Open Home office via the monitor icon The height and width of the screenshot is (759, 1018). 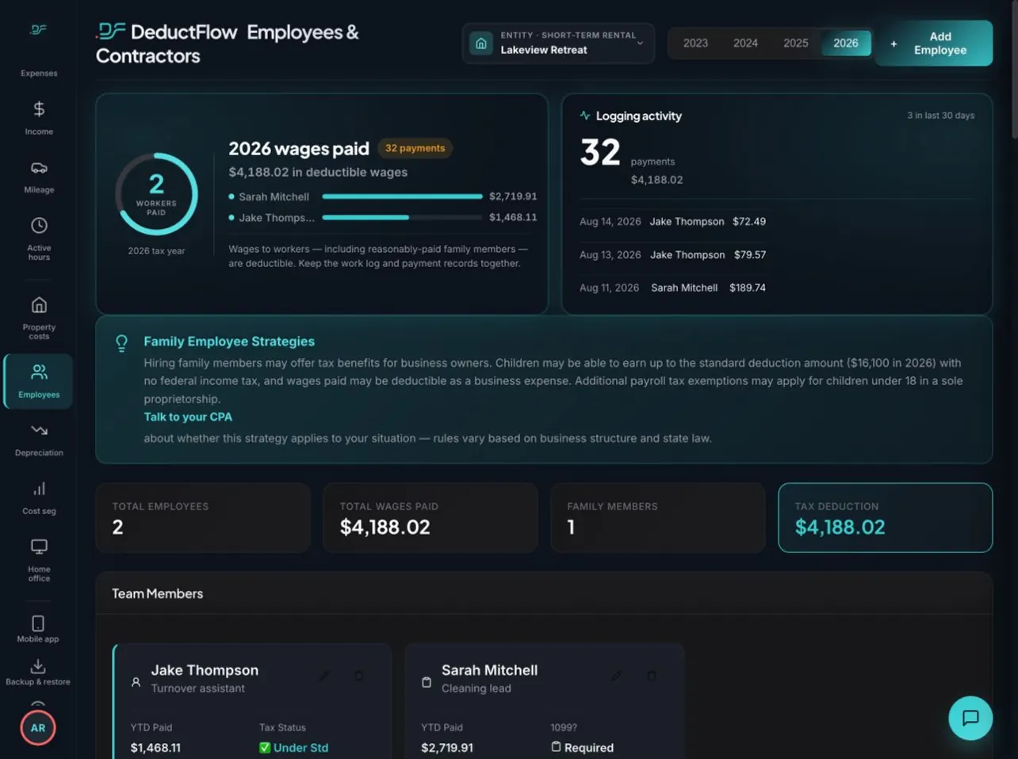39,547
